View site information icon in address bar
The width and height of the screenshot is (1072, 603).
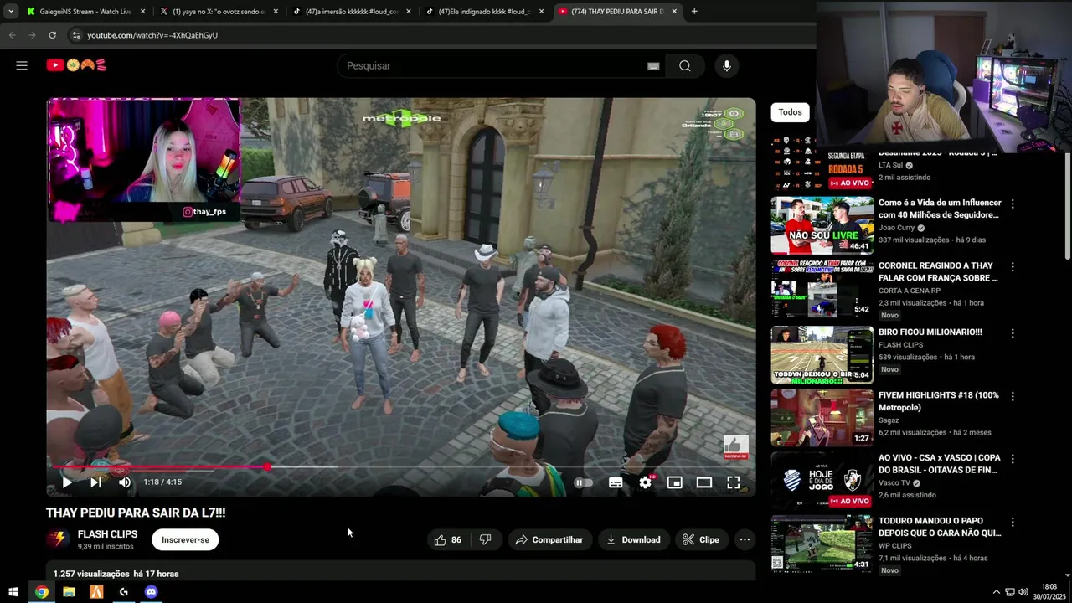click(x=76, y=35)
